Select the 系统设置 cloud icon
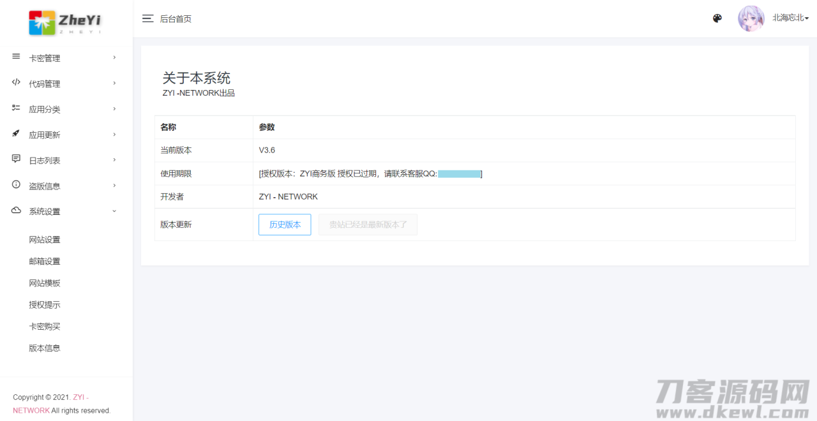The height and width of the screenshot is (421, 817). coord(15,211)
